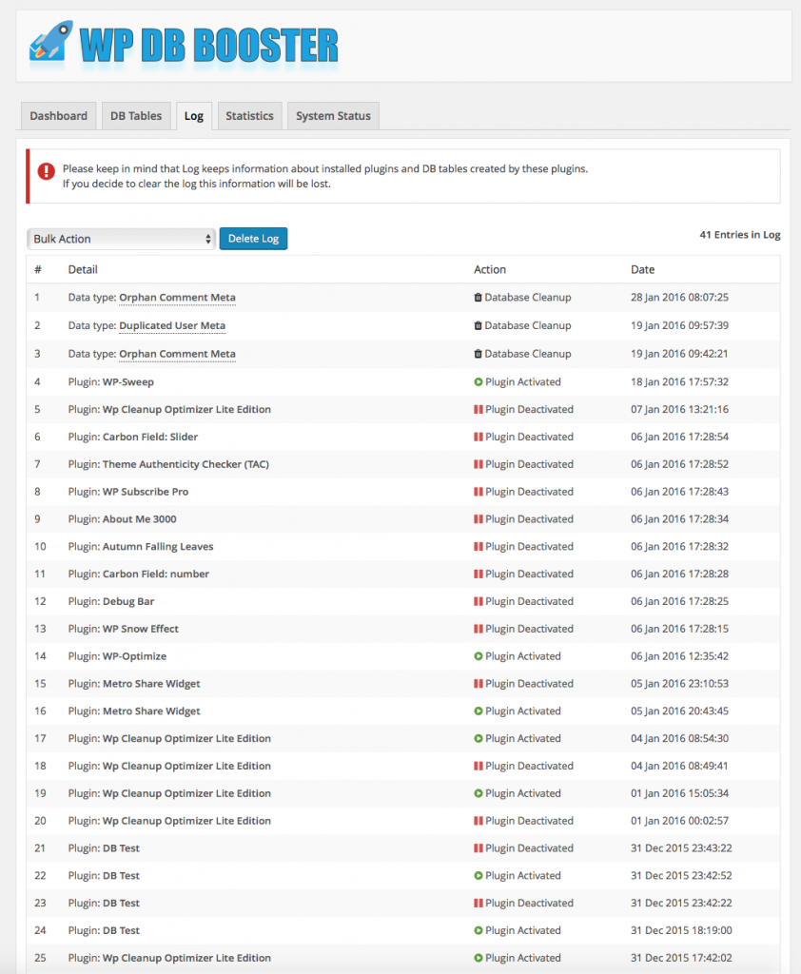Screen dimensions: 801x974
Task: Click trash icon beside Duplicated User Meta cleanup
Action: click(478, 325)
